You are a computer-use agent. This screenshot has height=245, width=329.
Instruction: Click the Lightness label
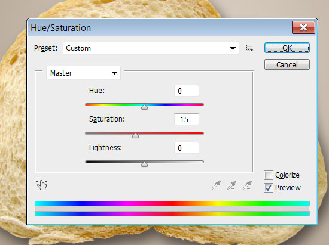105,148
